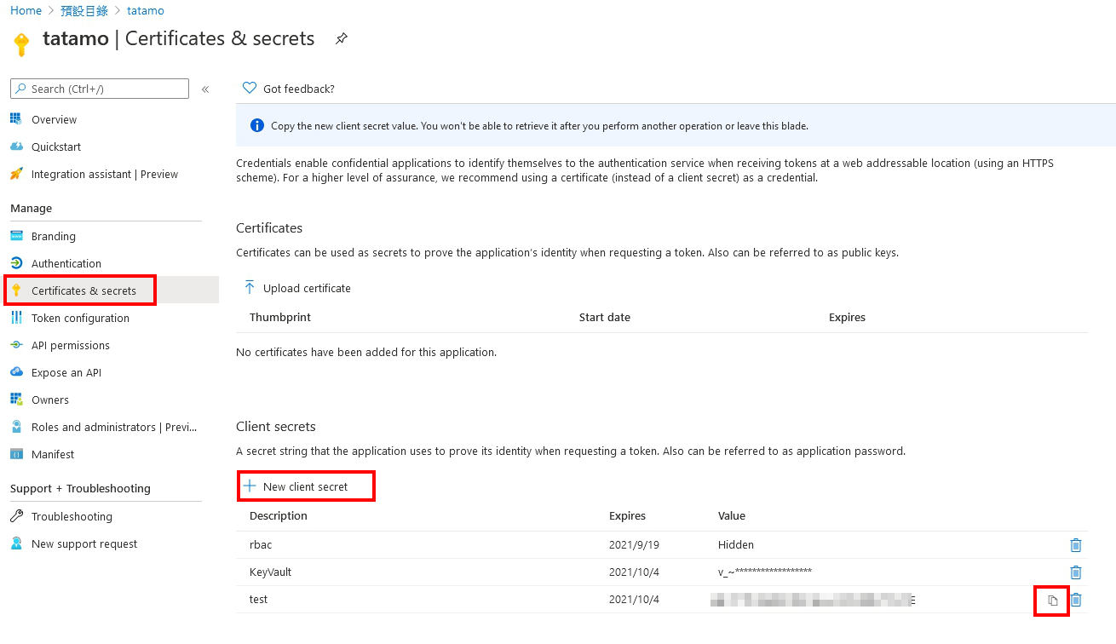Open the Owners page
1116x644 pixels.
[x=50, y=400]
